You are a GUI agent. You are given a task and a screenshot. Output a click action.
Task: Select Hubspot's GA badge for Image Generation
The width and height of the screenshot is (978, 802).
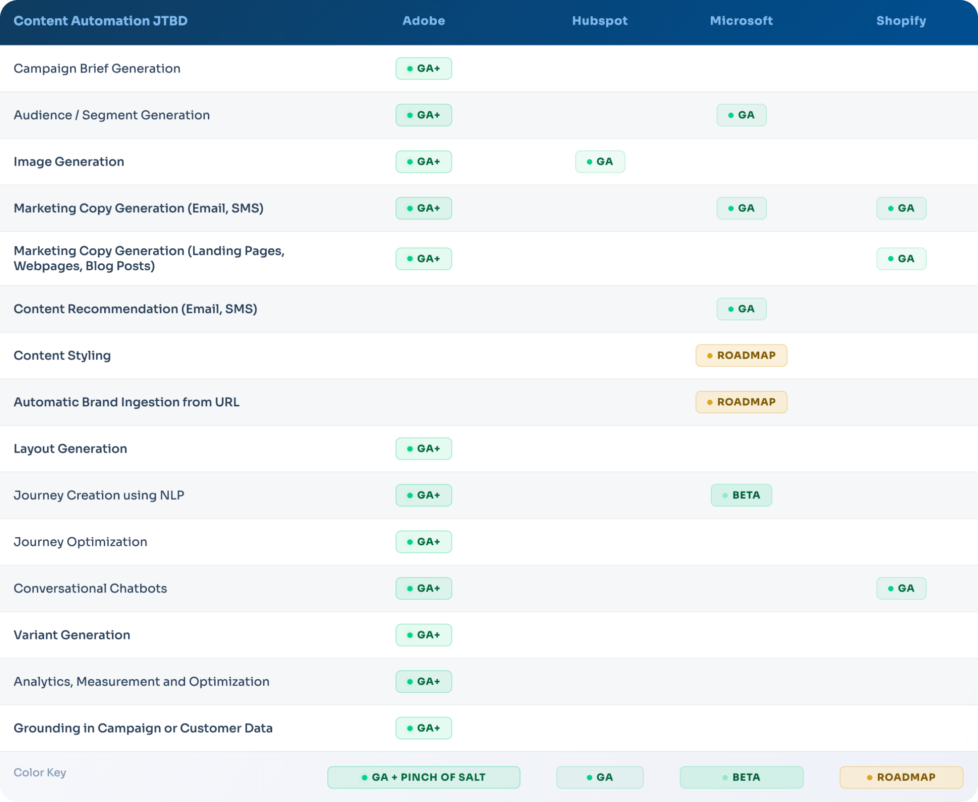600,162
